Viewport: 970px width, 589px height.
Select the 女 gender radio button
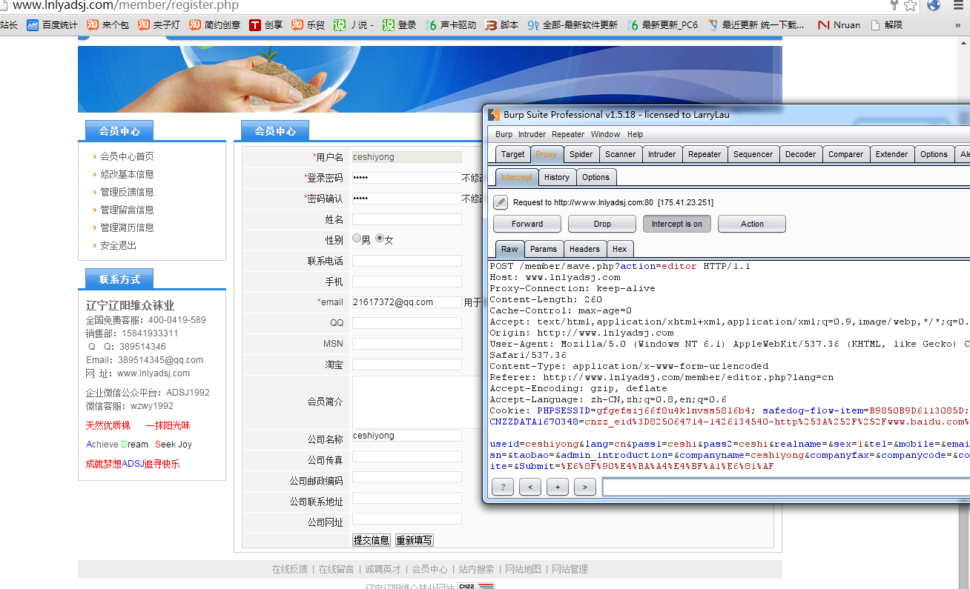coord(380,239)
